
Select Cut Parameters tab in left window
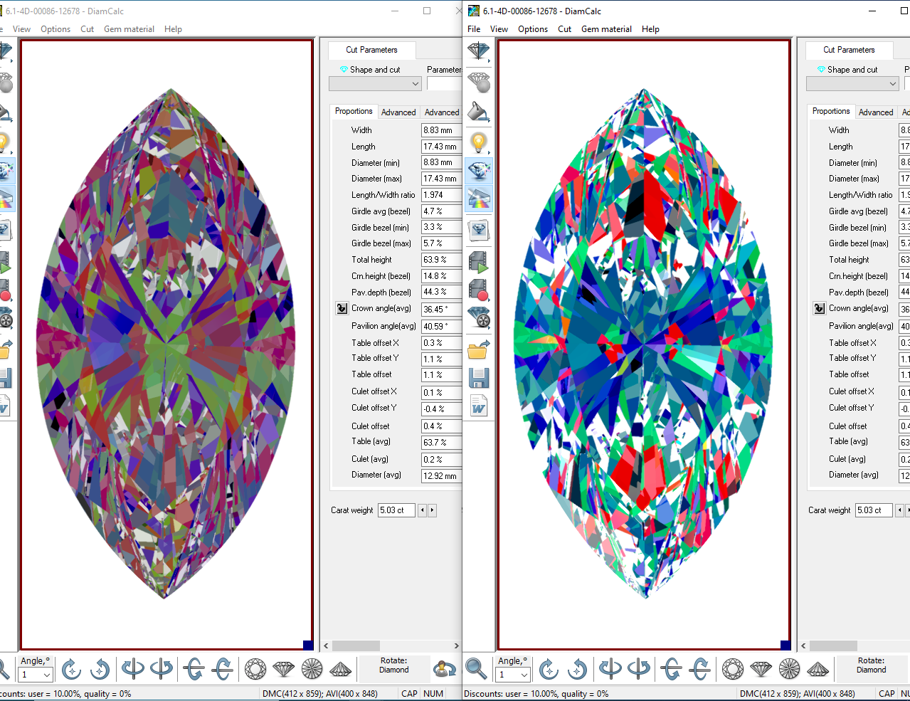click(372, 50)
